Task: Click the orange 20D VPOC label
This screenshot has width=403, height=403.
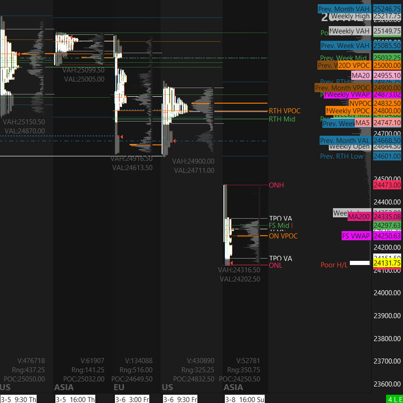Action: 354,66
